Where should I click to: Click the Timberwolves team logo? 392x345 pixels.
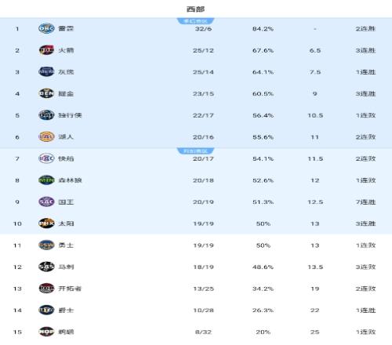[46, 180]
